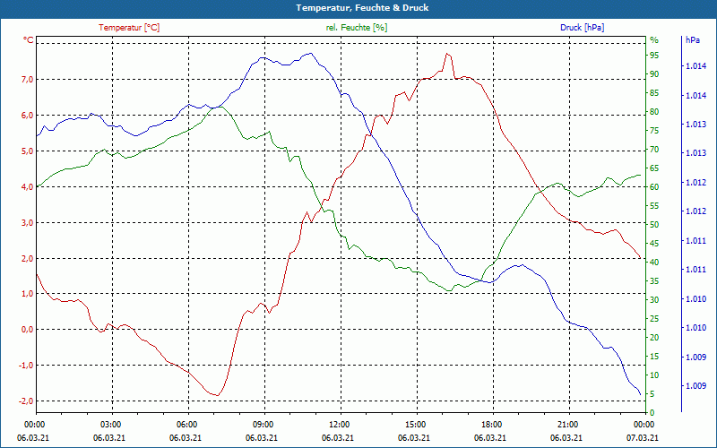Click the '70' humidity axis value
This screenshot has width=717, height=448.
654,150
